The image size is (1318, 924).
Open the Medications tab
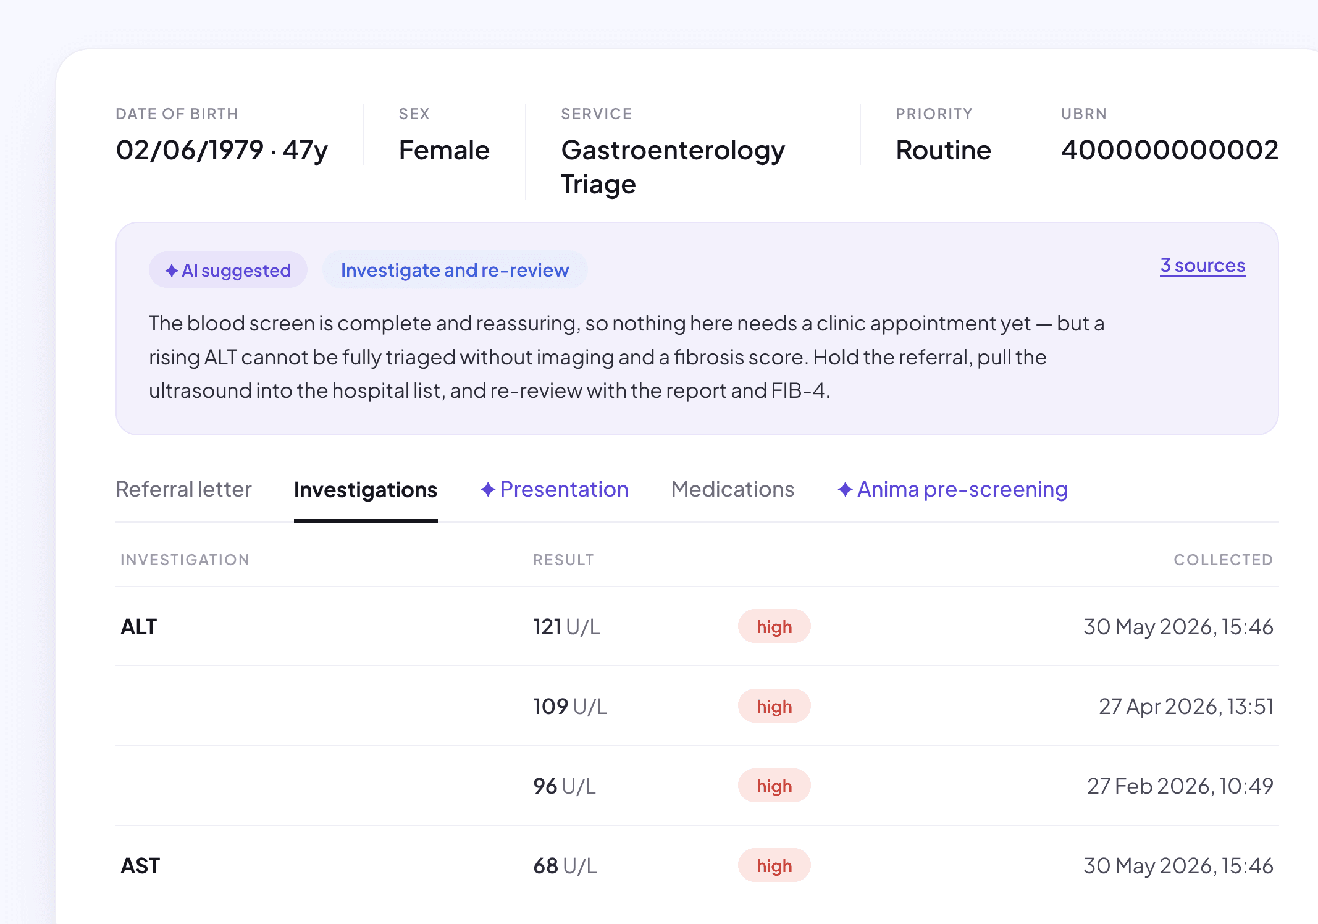pyautogui.click(x=732, y=489)
